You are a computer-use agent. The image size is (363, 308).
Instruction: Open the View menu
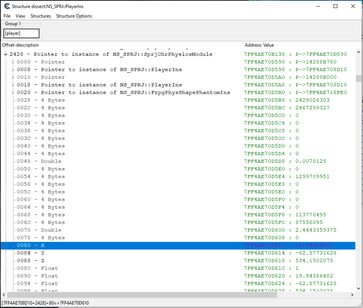click(20, 16)
